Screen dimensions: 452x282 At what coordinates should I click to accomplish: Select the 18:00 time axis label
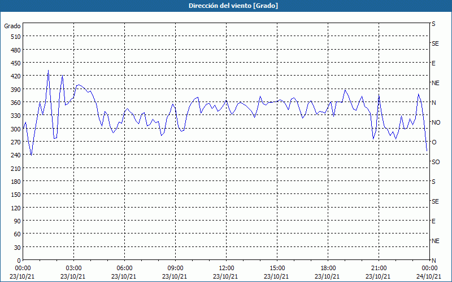tap(328, 268)
